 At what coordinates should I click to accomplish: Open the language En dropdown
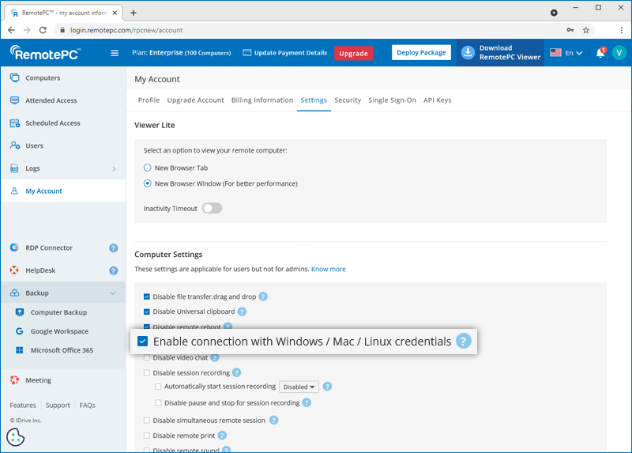coord(566,53)
